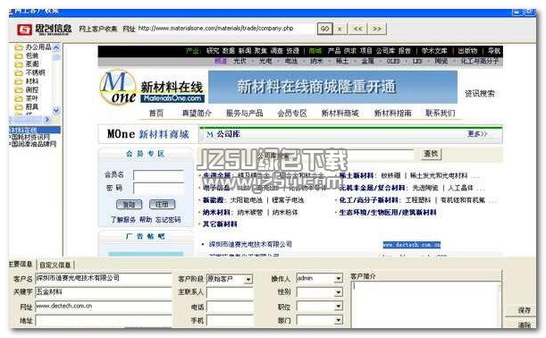This screenshot has width=546, height=338.
Task: Click the MOne site logo
Action: [118, 88]
